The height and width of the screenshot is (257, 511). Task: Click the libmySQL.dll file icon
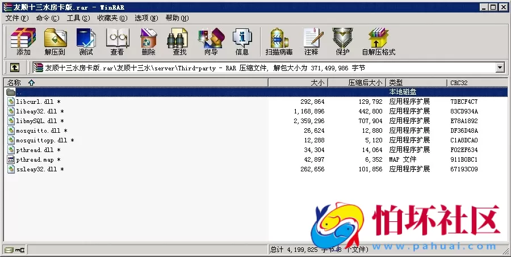point(11,121)
